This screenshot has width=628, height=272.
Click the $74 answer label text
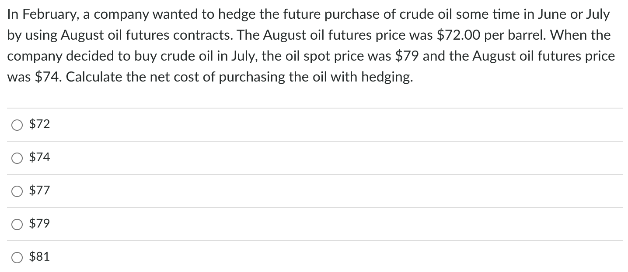tap(40, 158)
